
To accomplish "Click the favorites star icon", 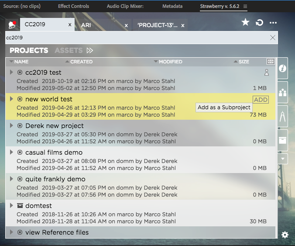I will (x=245, y=22).
